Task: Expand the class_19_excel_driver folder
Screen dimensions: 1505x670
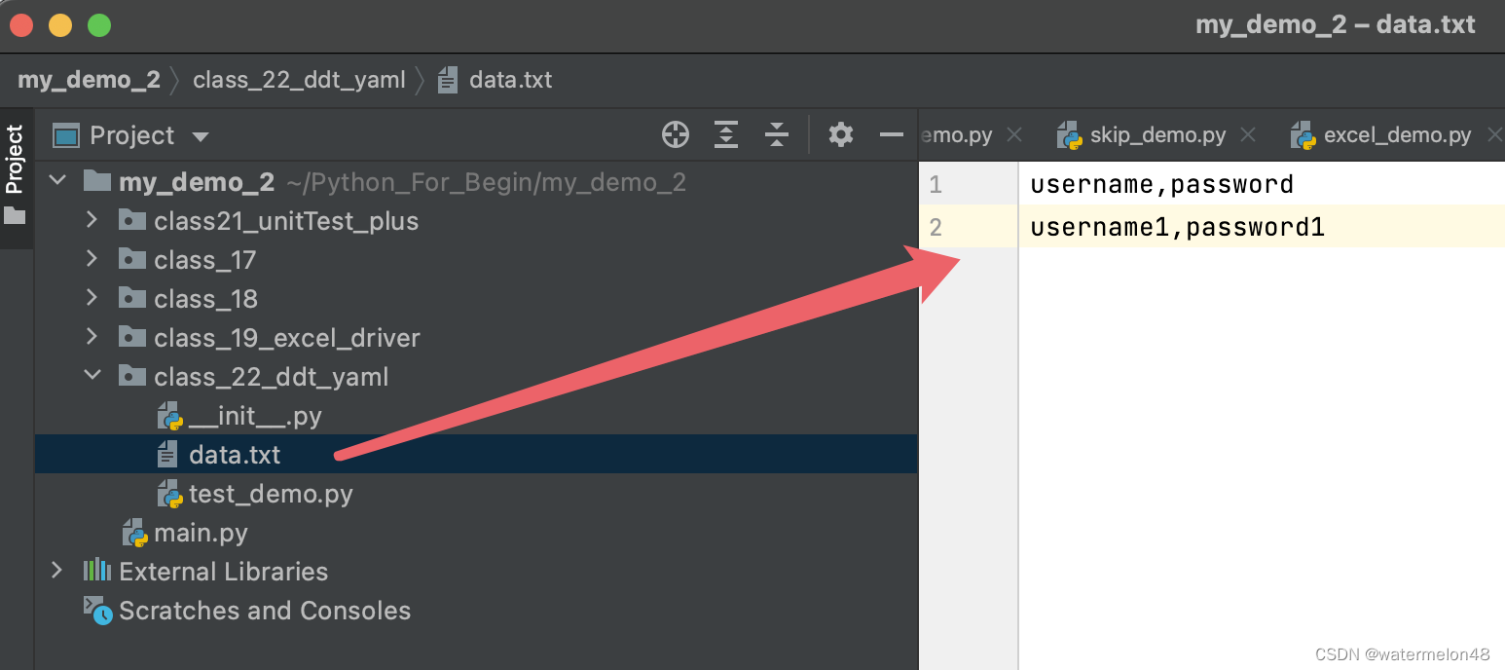Action: [92, 337]
